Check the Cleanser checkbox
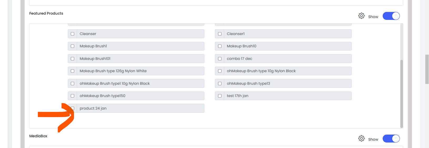 coord(73,34)
